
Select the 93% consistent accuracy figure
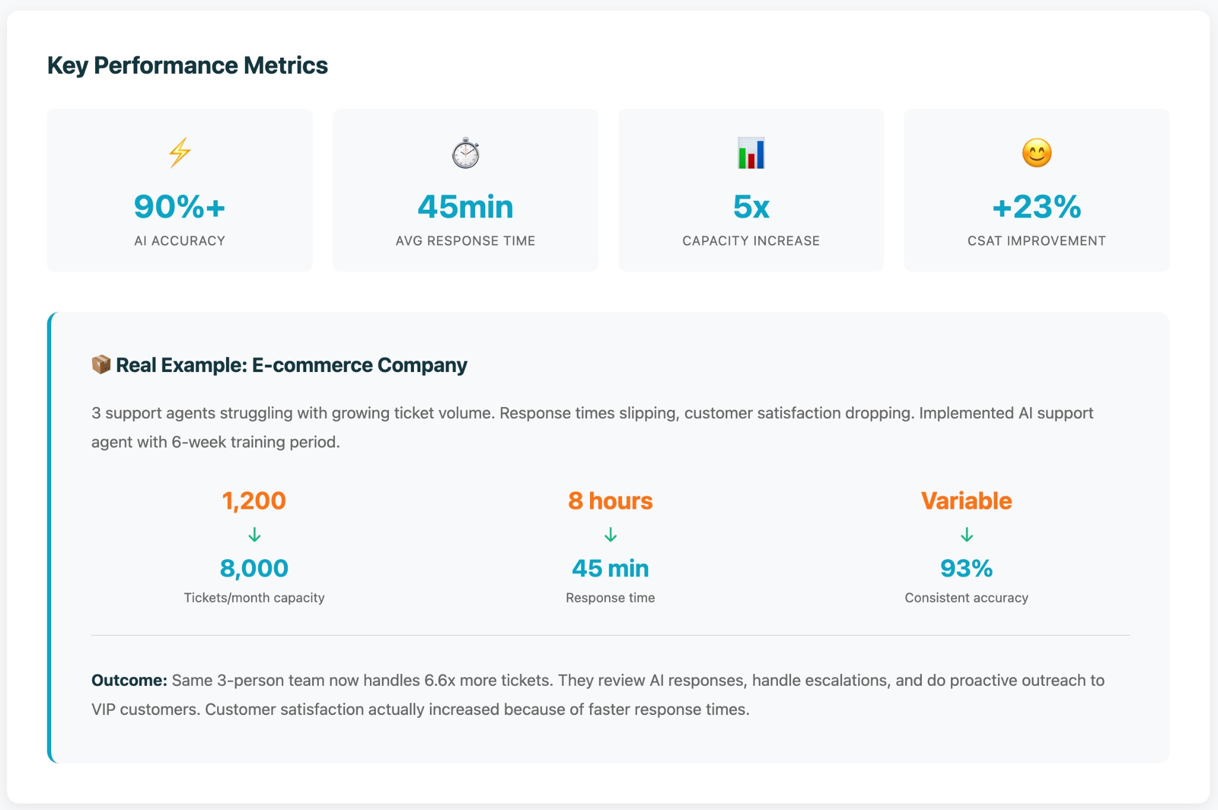(x=966, y=568)
